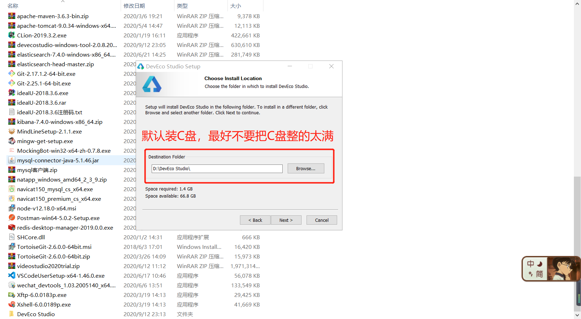
Task: Select kibana-7.4.0-windows-x86_64.zip file name
Action: click(x=60, y=122)
